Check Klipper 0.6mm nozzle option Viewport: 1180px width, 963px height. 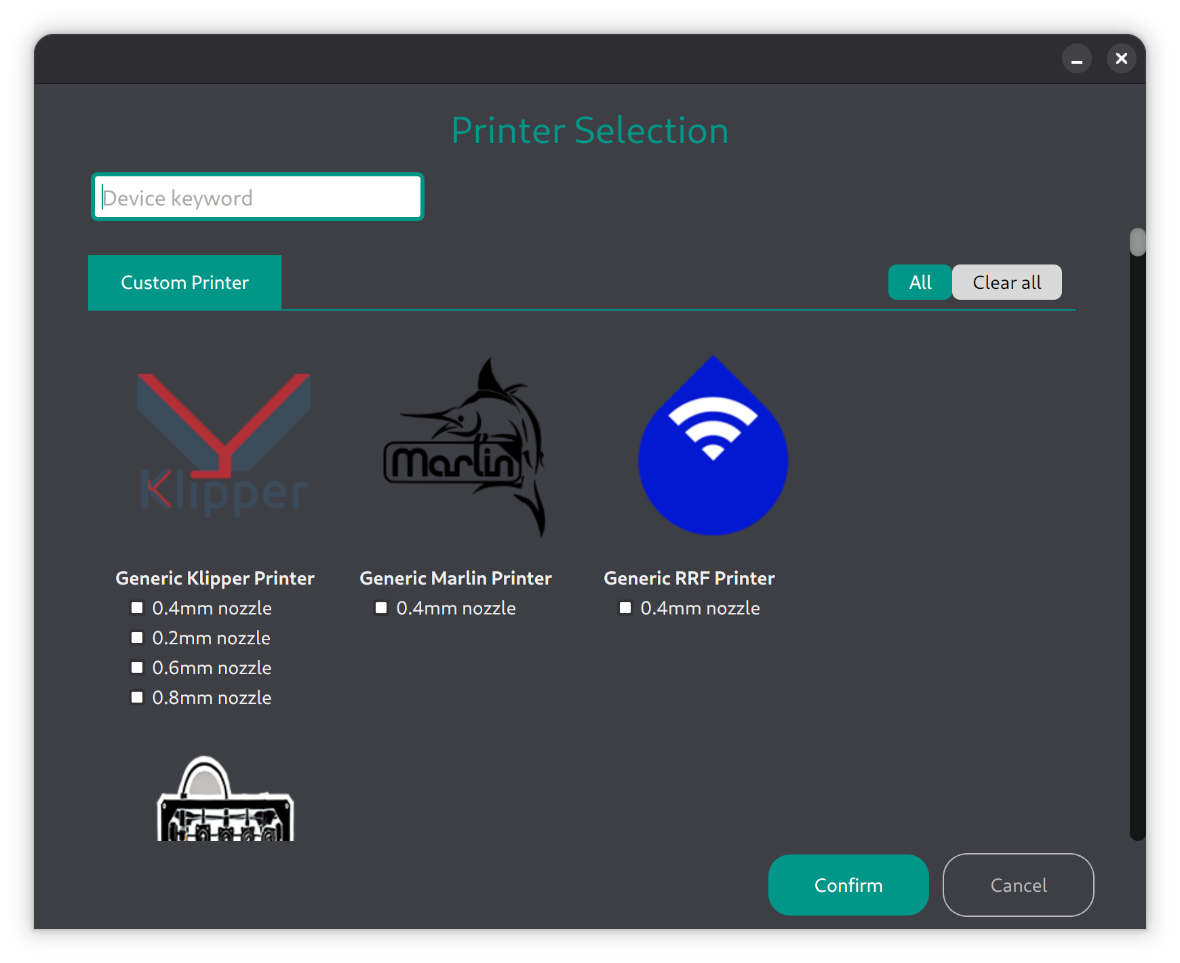[x=138, y=667]
